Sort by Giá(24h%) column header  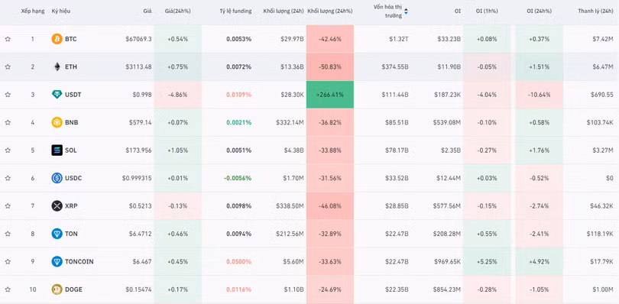pyautogui.click(x=177, y=11)
